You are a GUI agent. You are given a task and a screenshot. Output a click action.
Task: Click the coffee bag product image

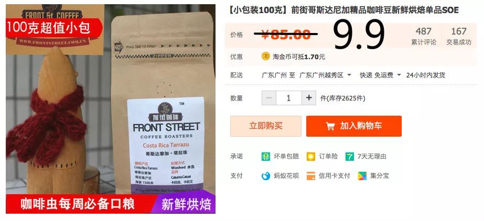pyautogui.click(x=111, y=108)
